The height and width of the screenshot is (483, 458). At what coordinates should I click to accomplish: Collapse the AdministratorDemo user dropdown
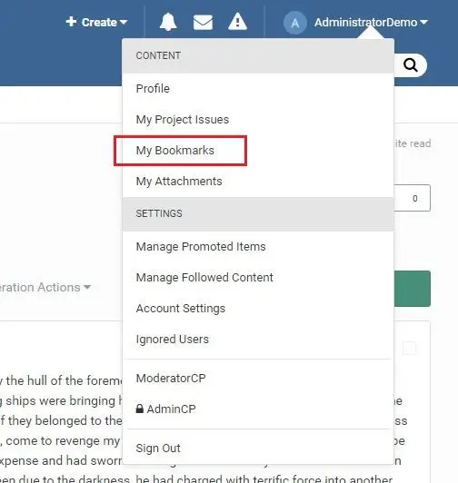coord(371,23)
